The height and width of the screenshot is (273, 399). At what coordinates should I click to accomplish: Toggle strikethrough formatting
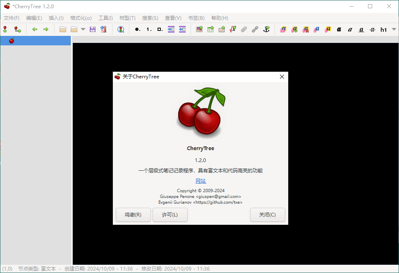(372, 29)
